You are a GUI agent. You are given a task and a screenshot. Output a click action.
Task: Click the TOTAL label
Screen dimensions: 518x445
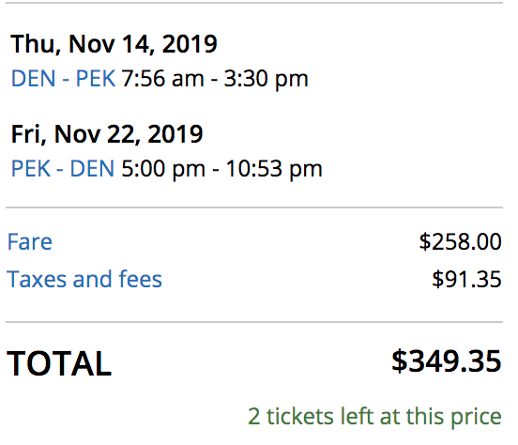pos(59,363)
